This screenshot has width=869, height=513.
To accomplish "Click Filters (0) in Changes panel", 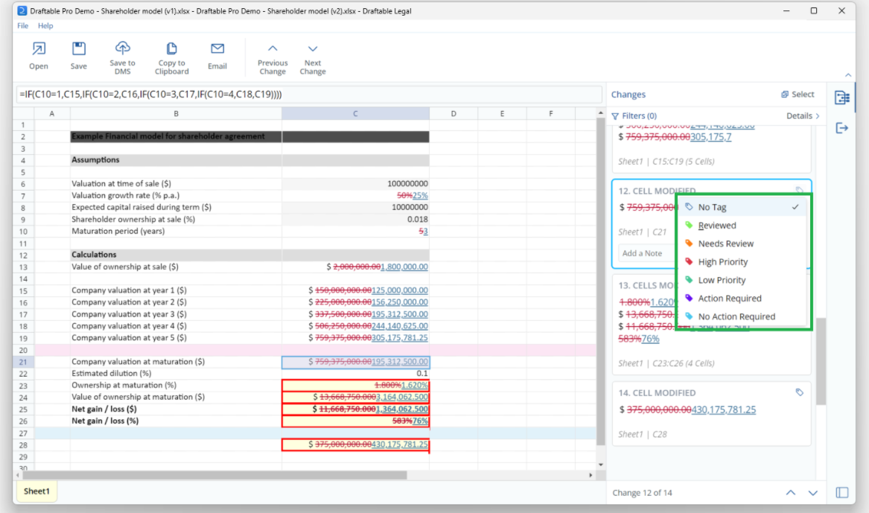I will (634, 116).
